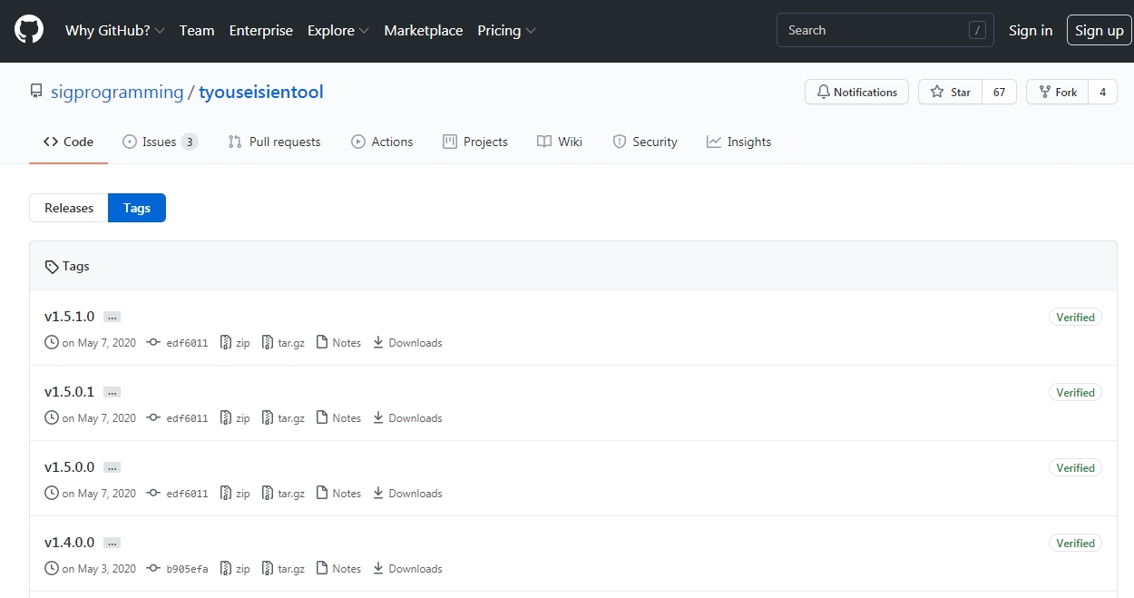This screenshot has height=598, width=1134.
Task: Open Marketplace in the top navigation
Action: [x=424, y=30]
